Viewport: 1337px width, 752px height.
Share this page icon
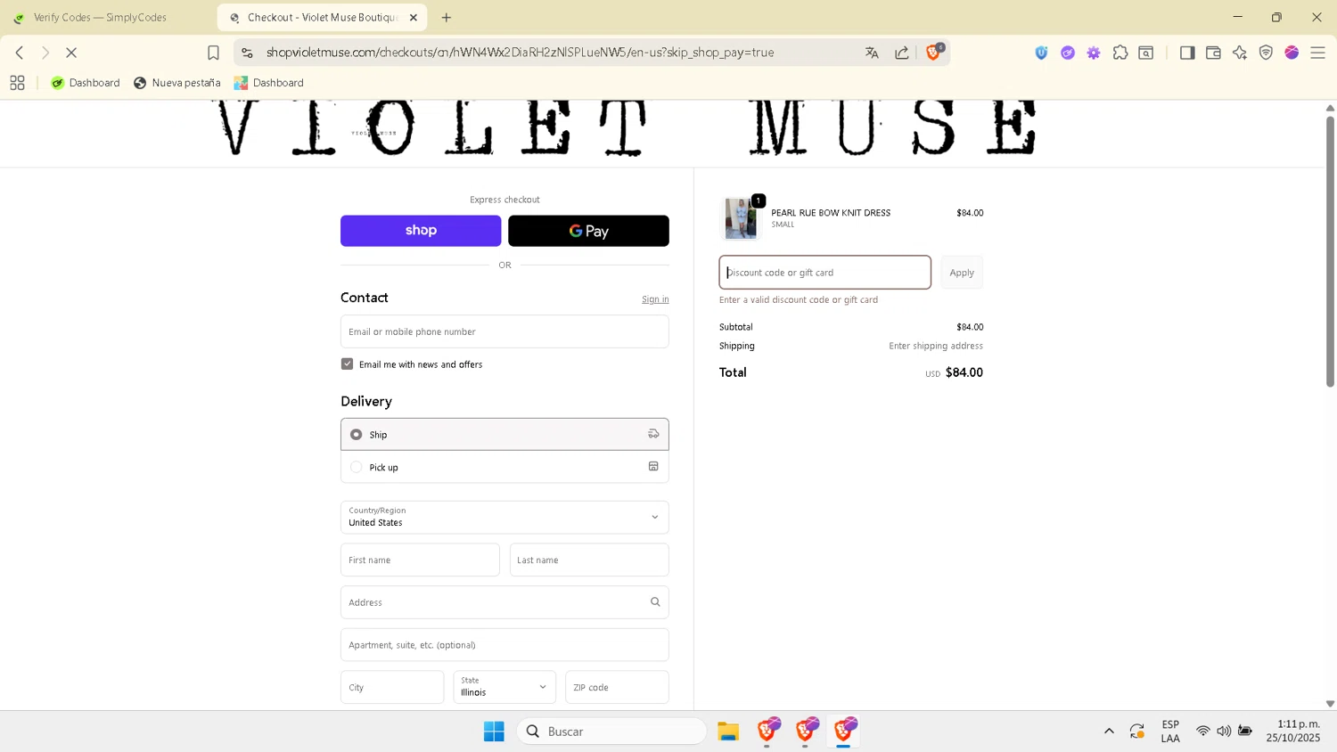[902, 53]
